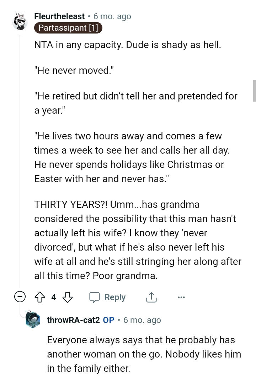
Task: Collapse the thread using the minus button
Action: click(x=20, y=296)
